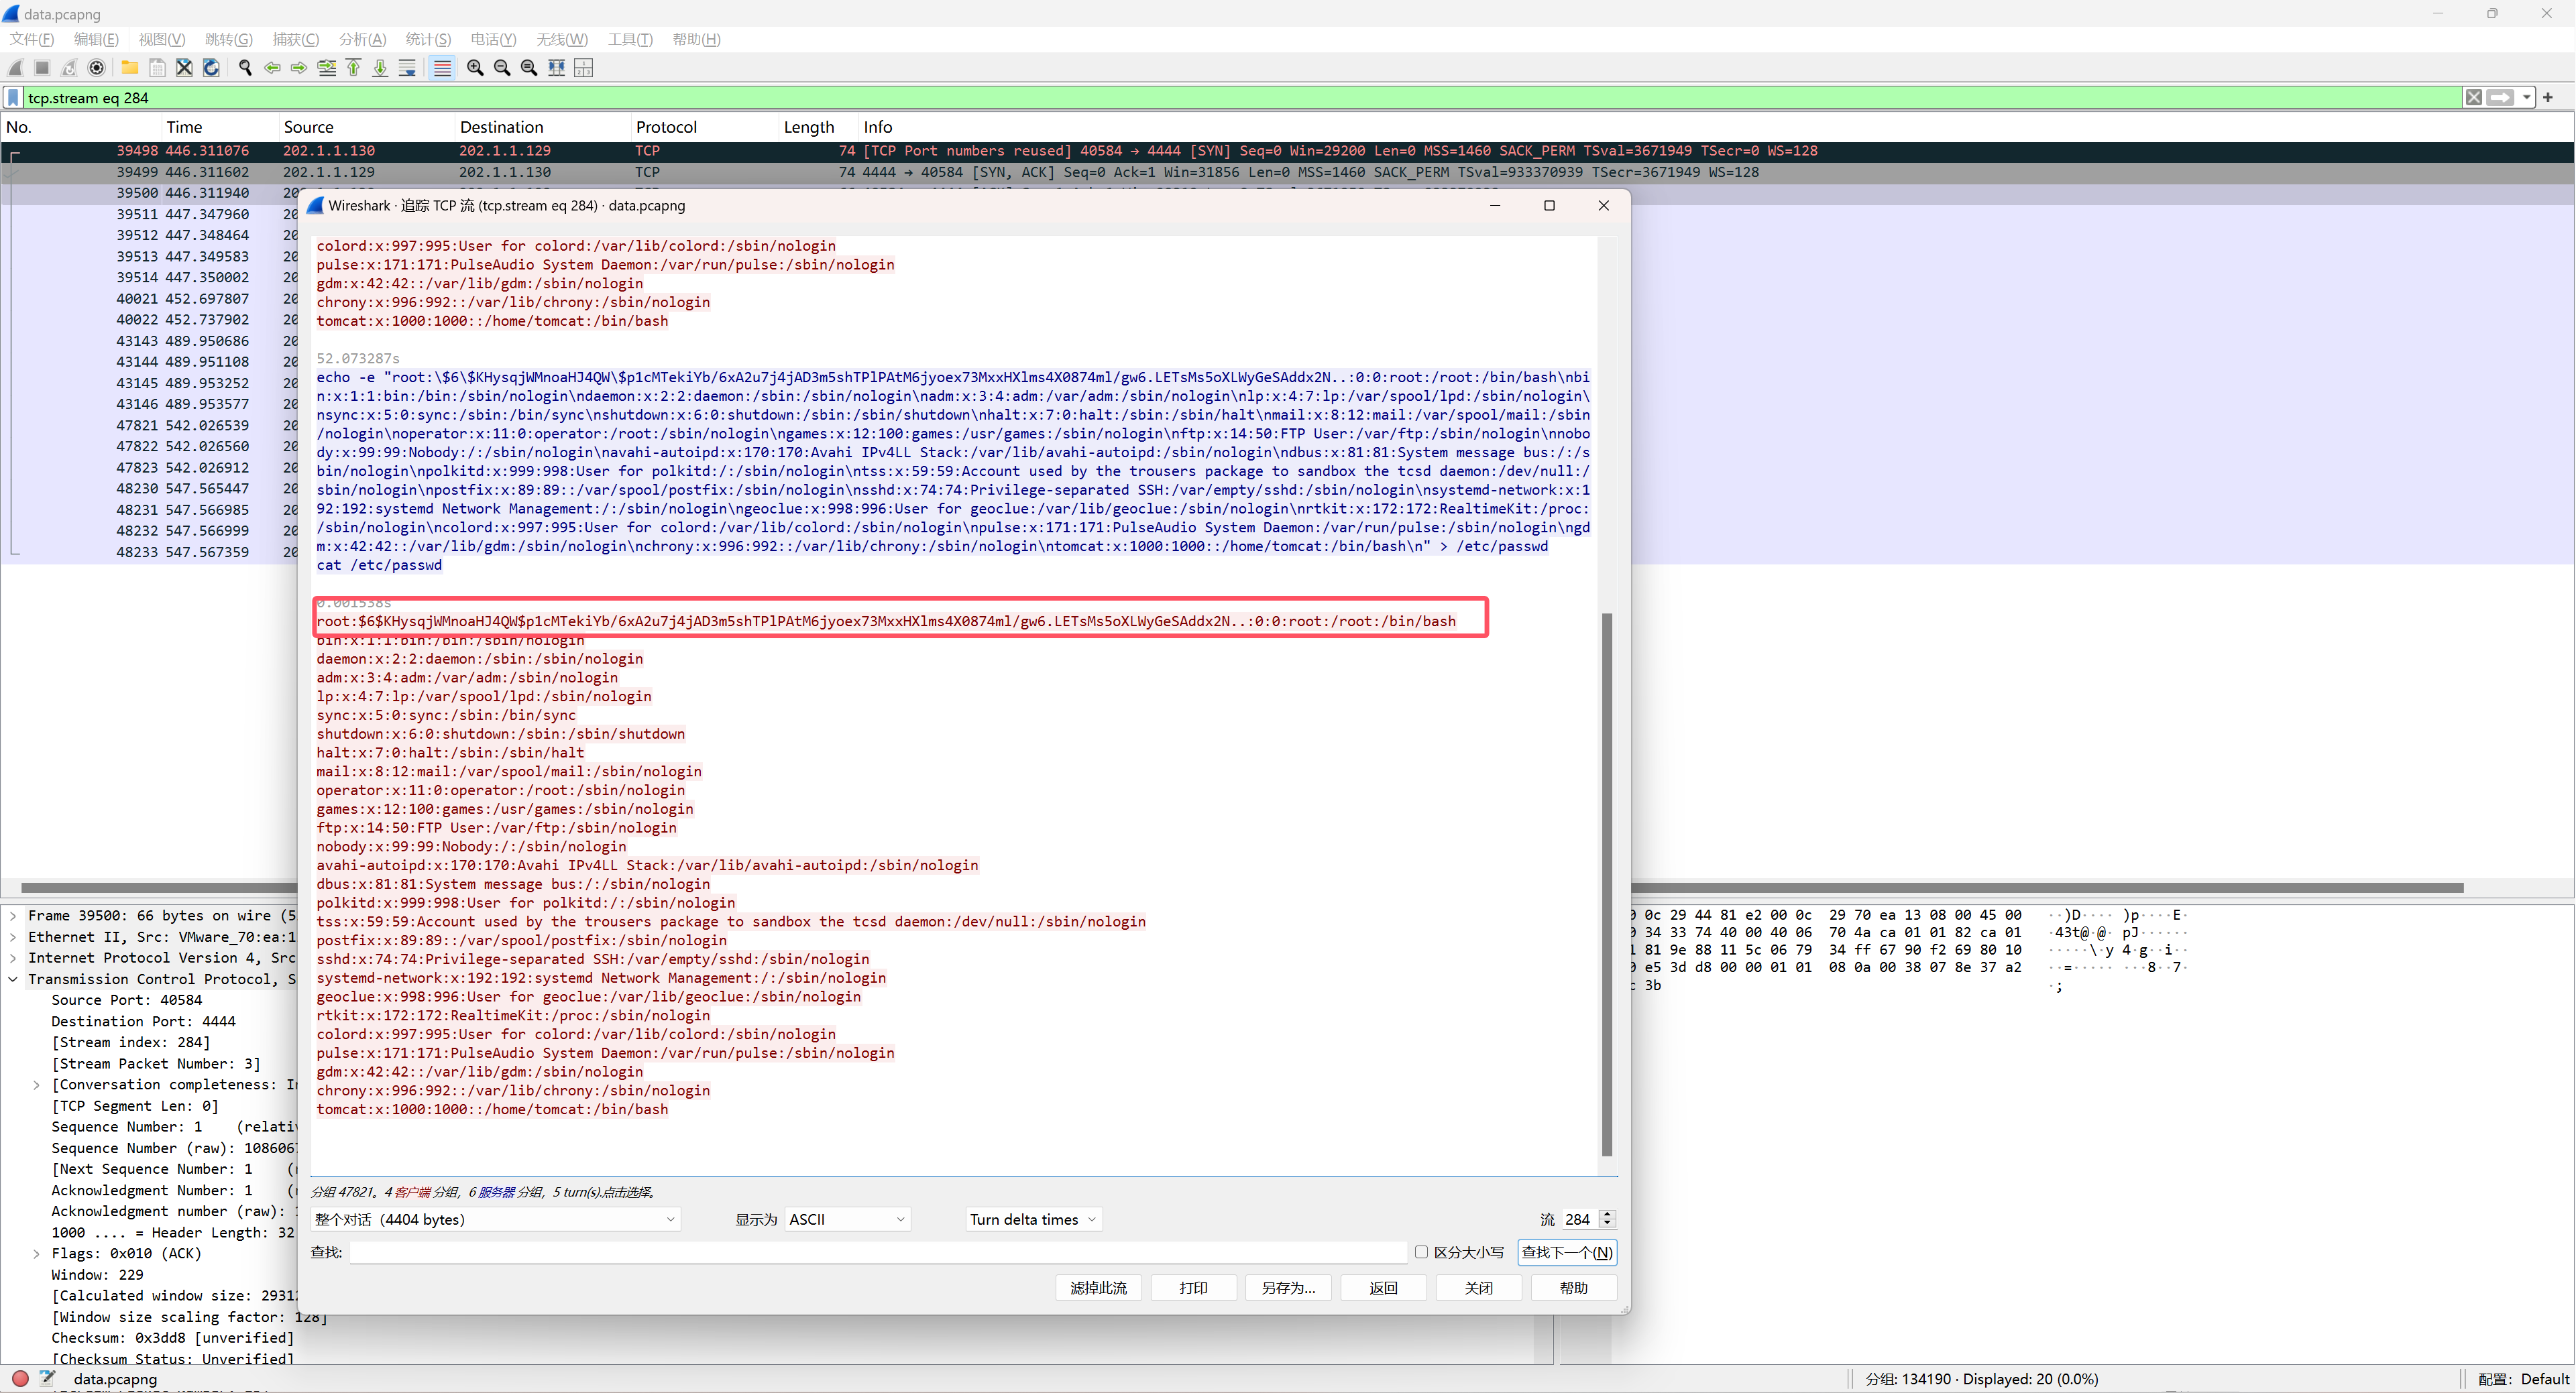Screen dimensions: 2576x1393
Task: Click the display filter bookmark icon
Action: coord(13,98)
